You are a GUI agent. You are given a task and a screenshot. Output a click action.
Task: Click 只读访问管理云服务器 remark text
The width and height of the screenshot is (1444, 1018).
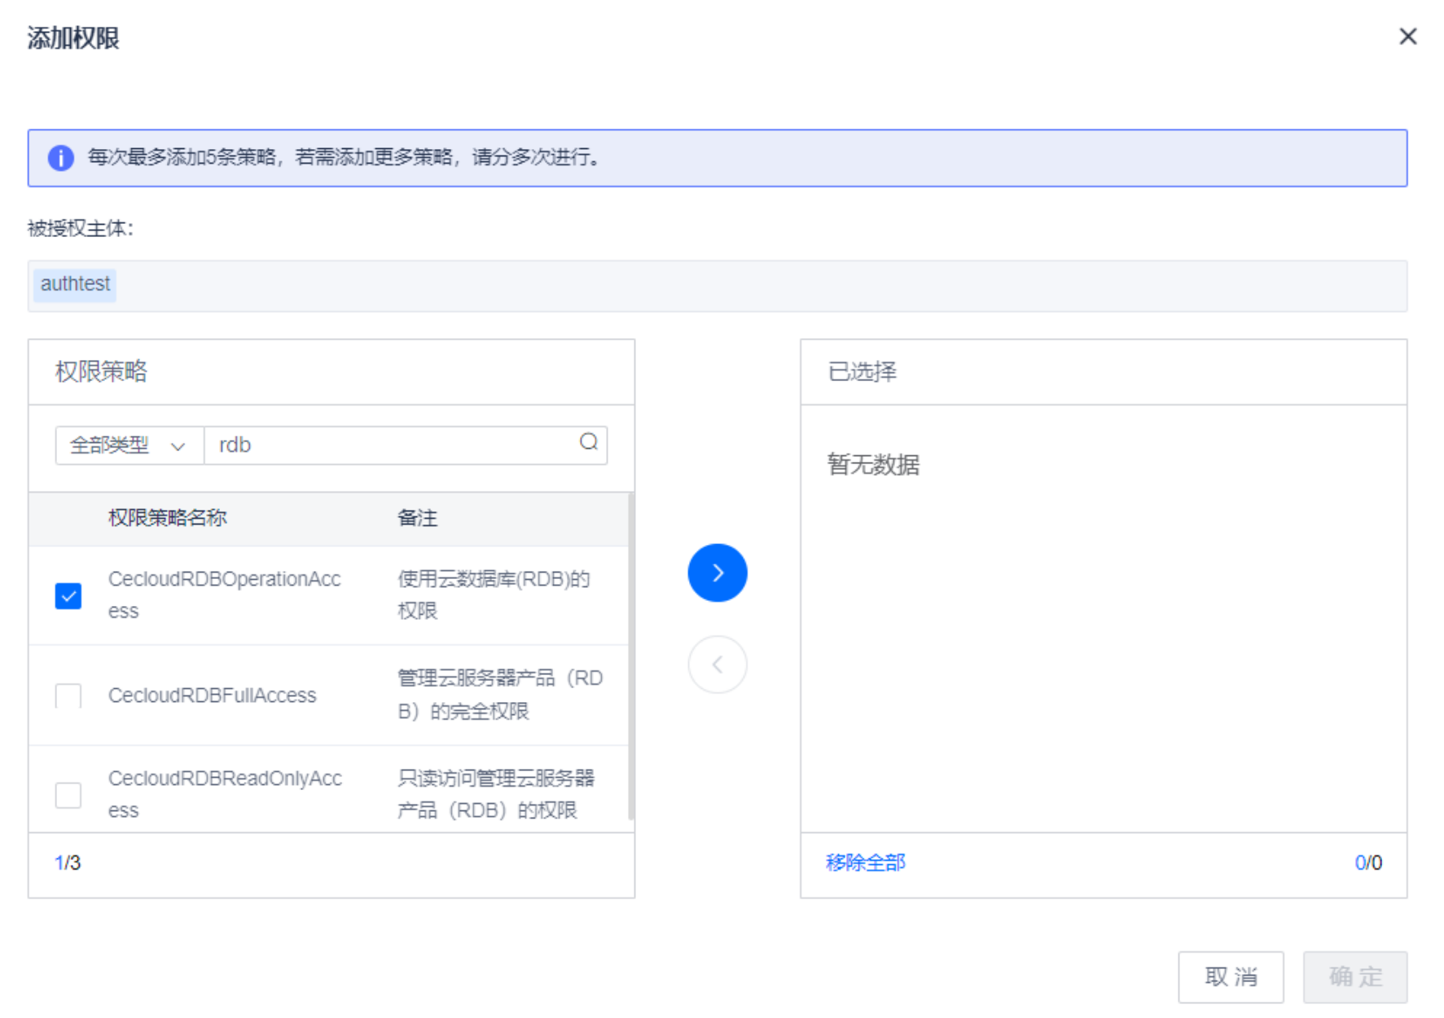click(x=496, y=794)
